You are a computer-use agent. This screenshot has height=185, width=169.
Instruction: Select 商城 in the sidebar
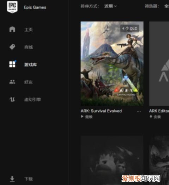29,47
